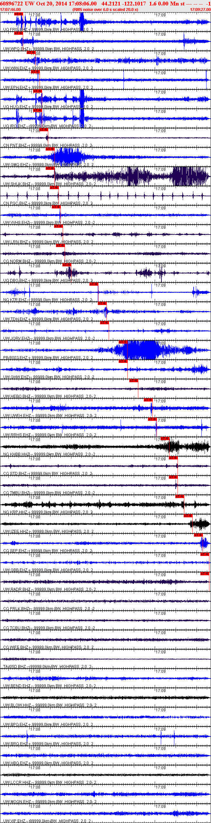The width and height of the screenshot is (211, 823).
Task: Click the CC STD BHZ station label
Action: pyautogui.click(x=15, y=474)
